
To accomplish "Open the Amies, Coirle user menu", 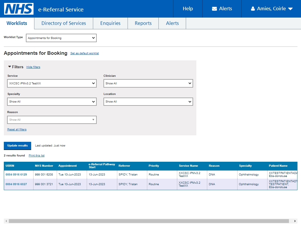I will point(271,9).
